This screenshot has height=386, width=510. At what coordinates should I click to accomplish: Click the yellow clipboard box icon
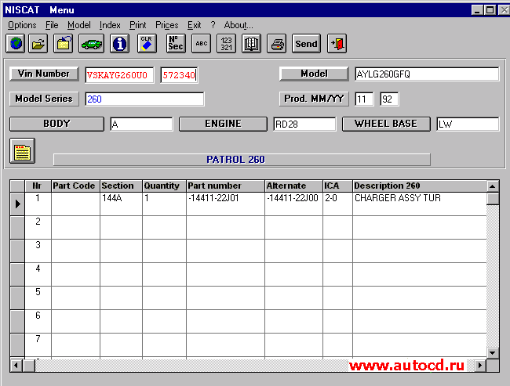tap(63, 44)
